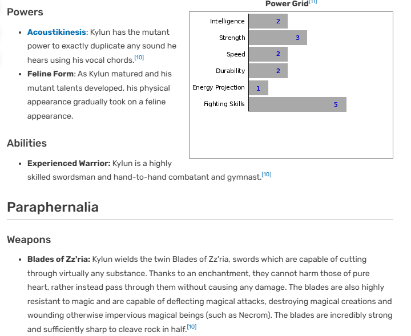Open the citation beside the Power Grid title

(x=313, y=2)
